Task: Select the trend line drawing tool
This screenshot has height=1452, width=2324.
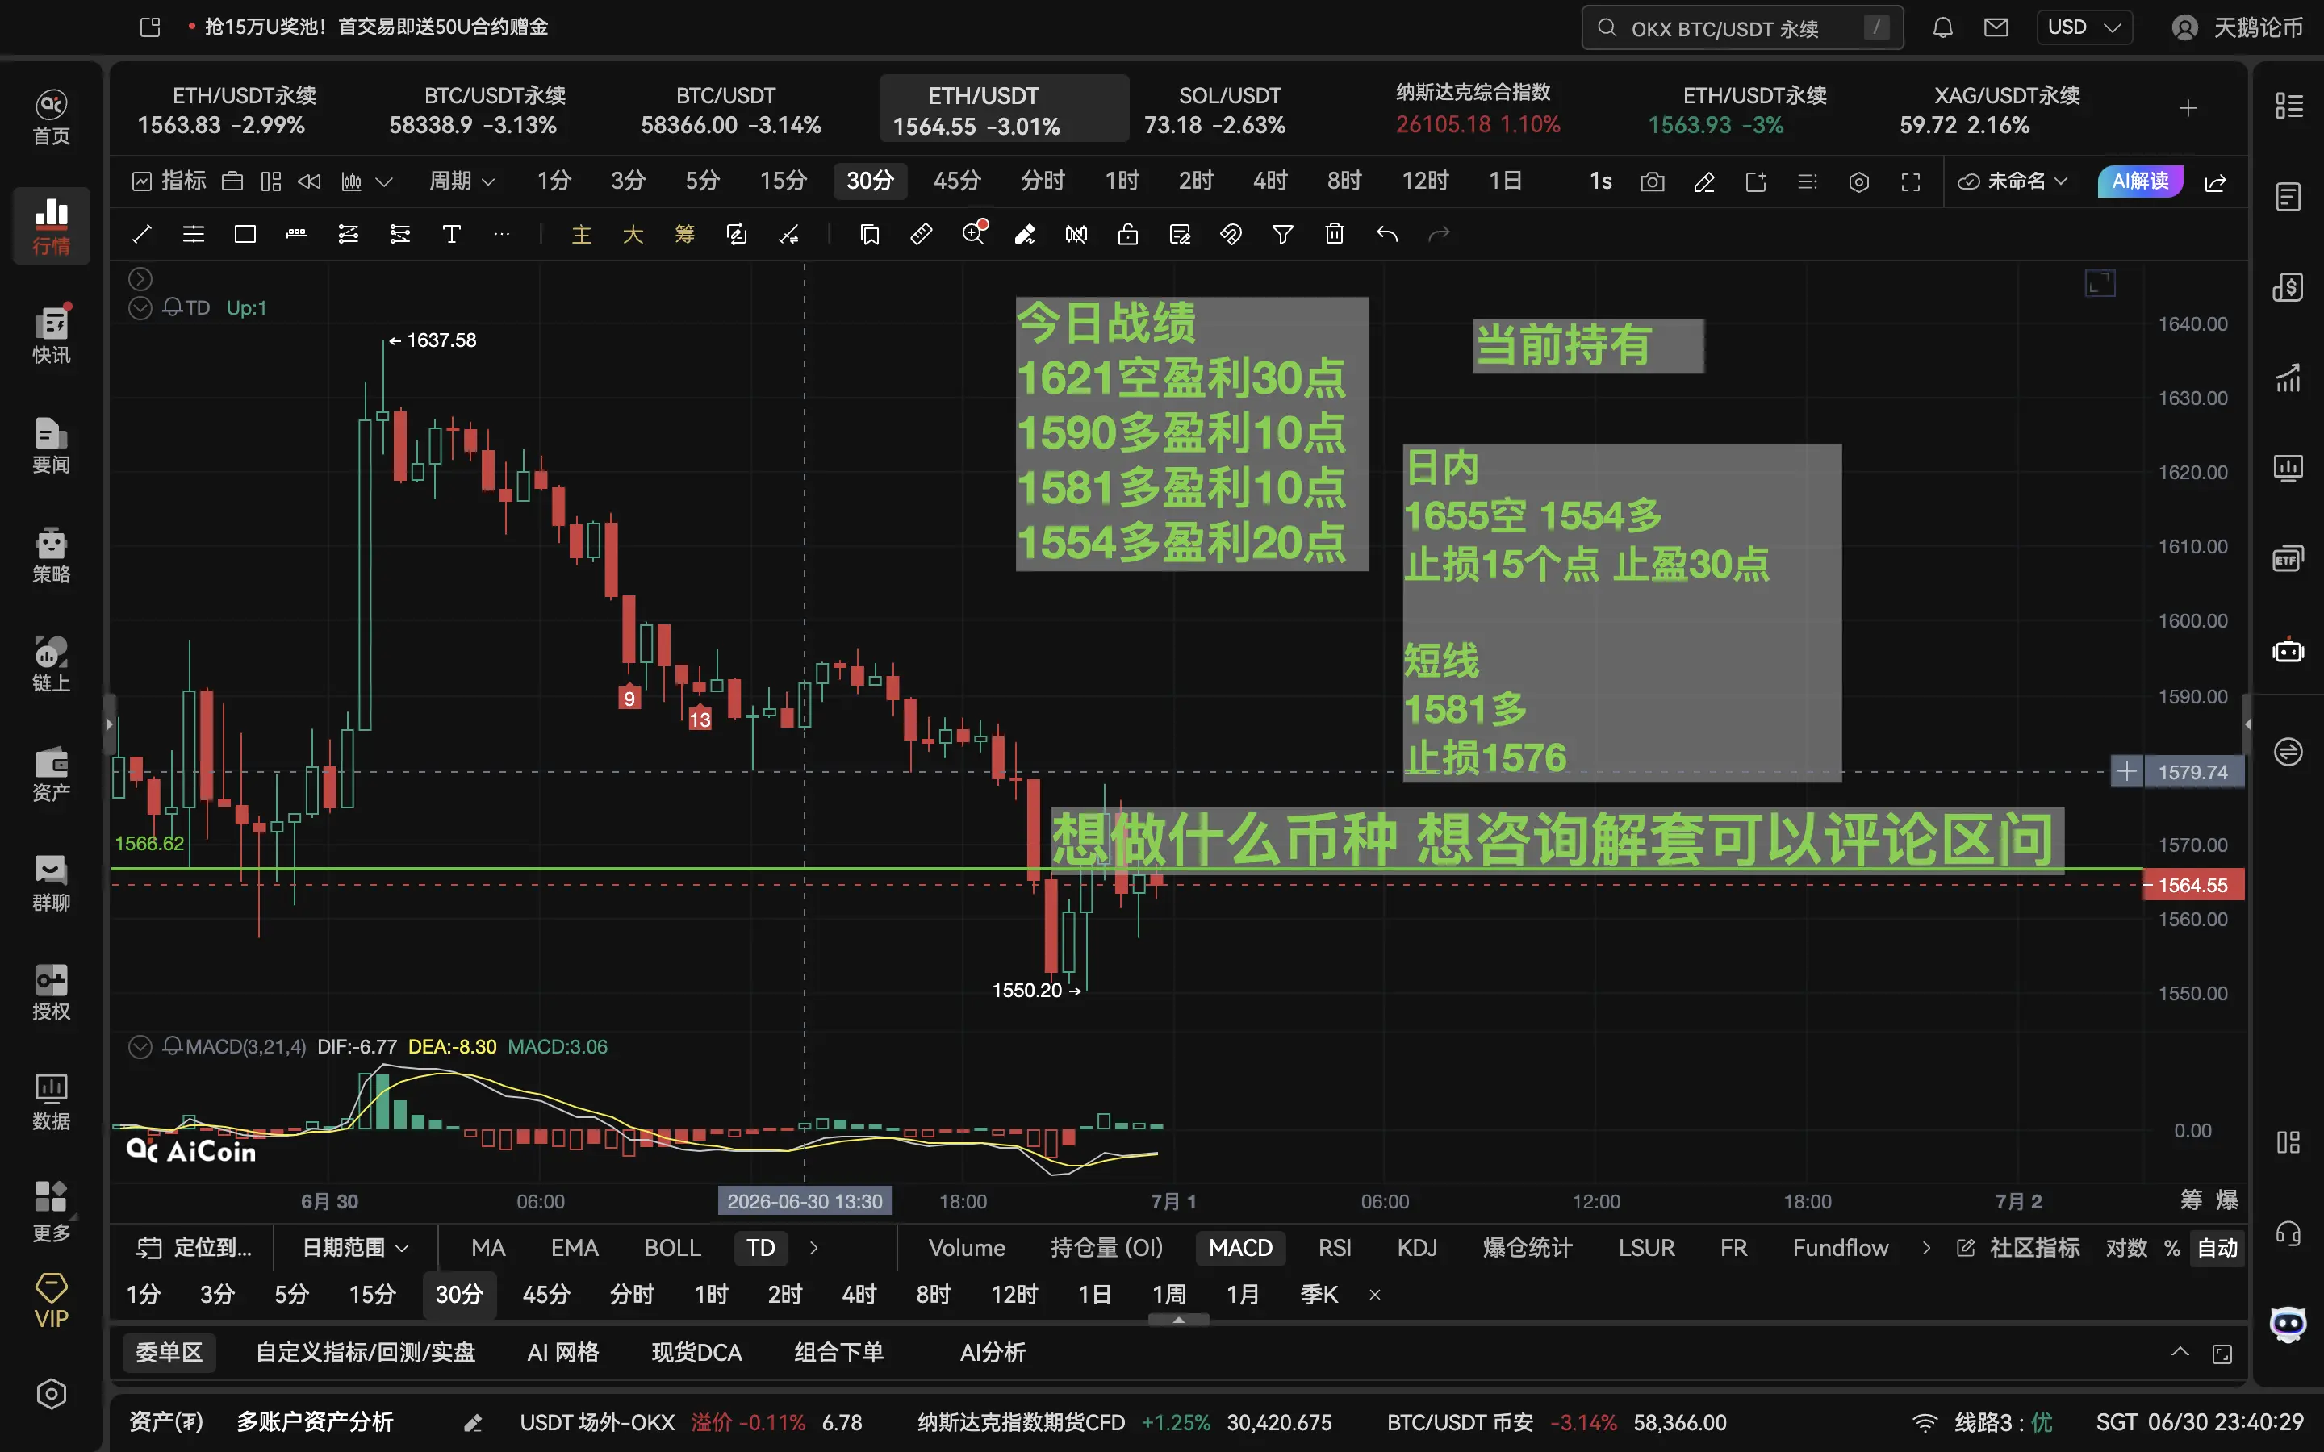Action: coord(141,234)
